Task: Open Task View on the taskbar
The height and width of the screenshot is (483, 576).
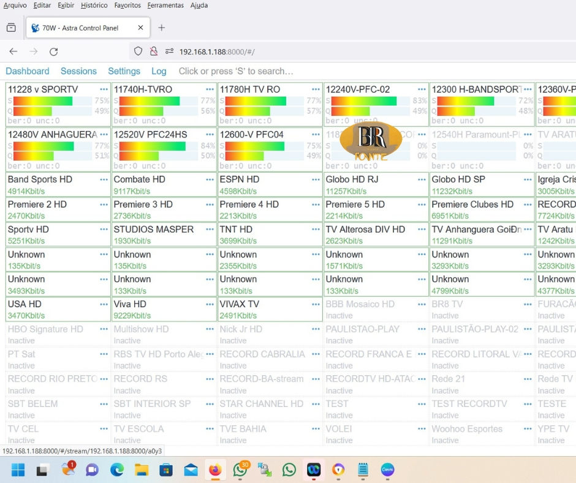Action: click(x=43, y=470)
